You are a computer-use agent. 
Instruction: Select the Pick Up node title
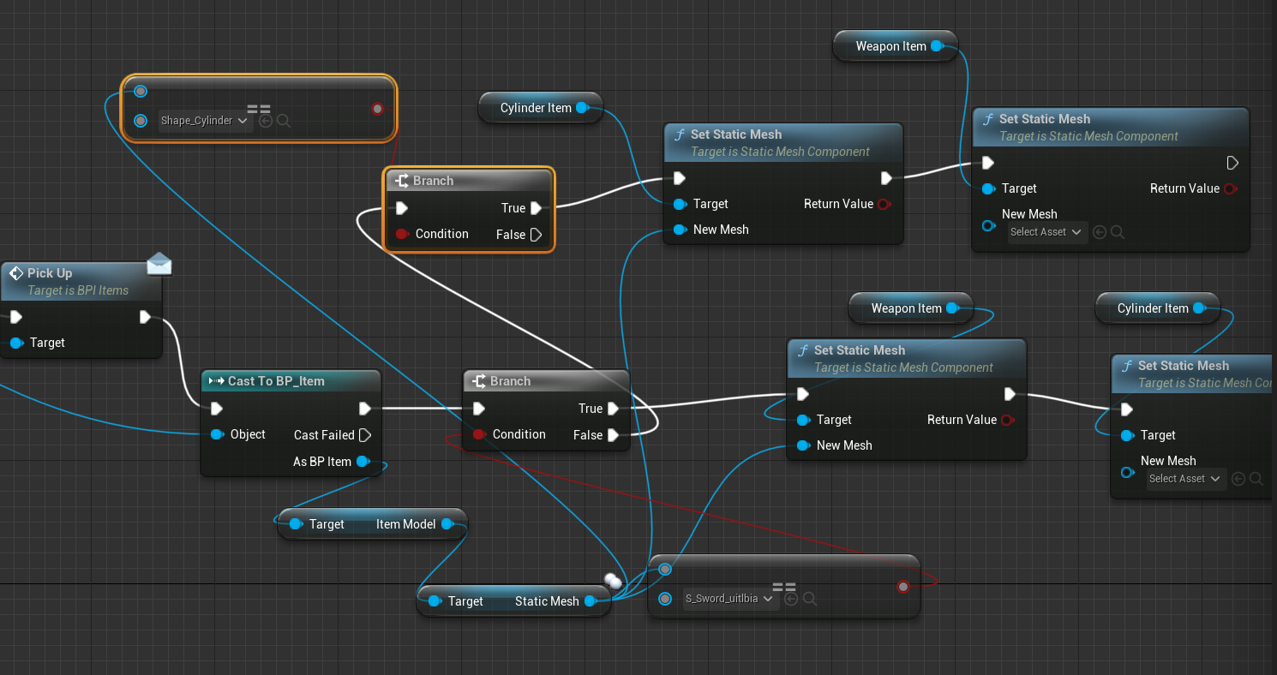50,273
